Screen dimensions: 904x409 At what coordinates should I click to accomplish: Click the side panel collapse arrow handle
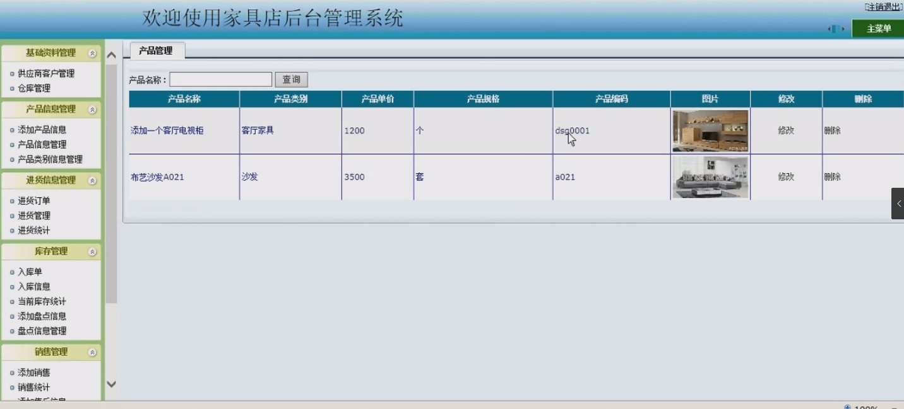pos(898,204)
